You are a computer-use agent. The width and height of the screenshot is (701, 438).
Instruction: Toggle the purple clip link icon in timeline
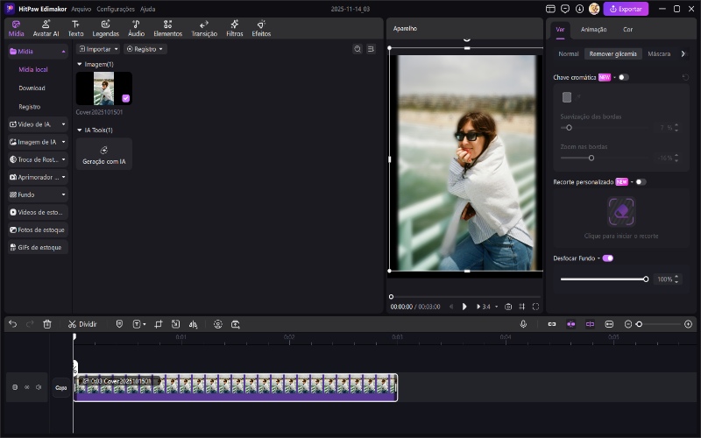[590, 324]
